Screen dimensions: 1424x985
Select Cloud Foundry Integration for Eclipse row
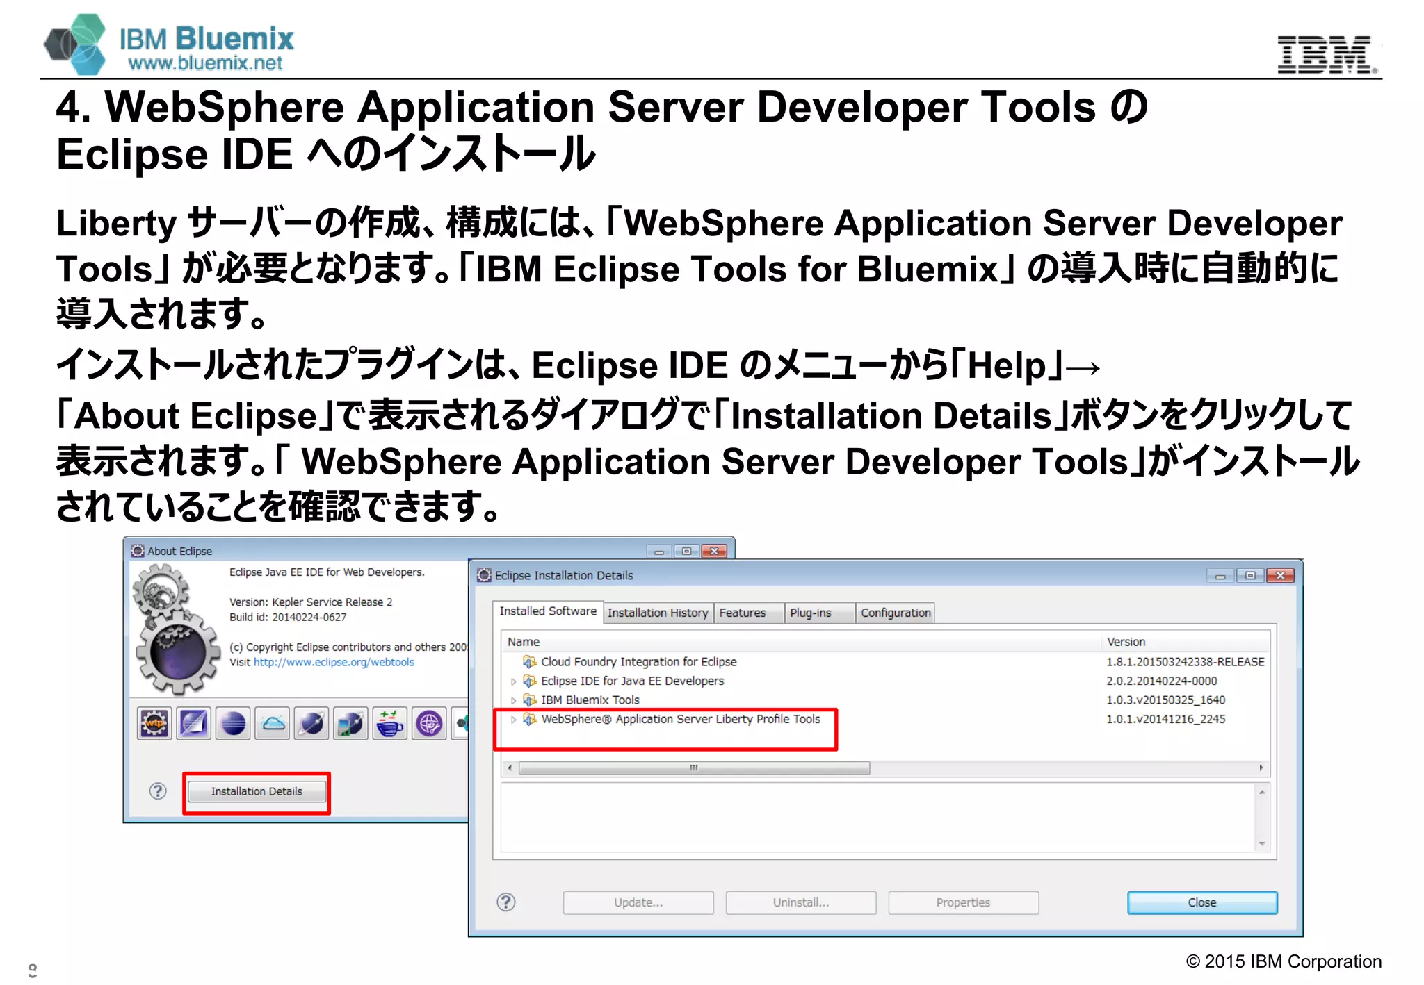[x=885, y=661]
